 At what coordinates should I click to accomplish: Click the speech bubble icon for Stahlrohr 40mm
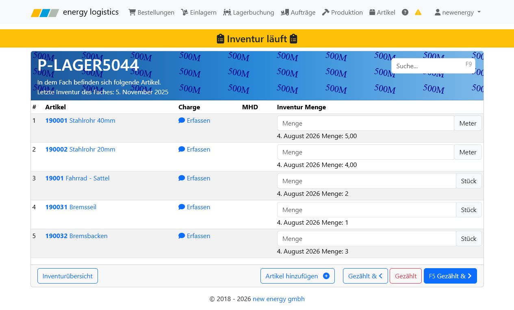pos(182,121)
